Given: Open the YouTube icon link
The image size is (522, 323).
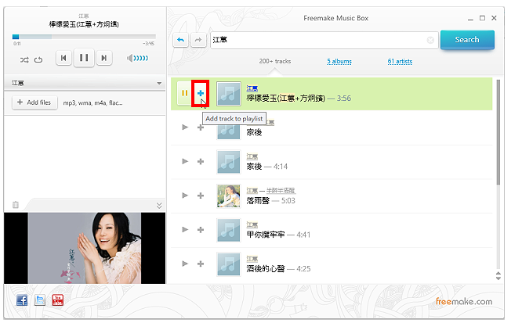Looking at the screenshot, I should pos(57,300).
